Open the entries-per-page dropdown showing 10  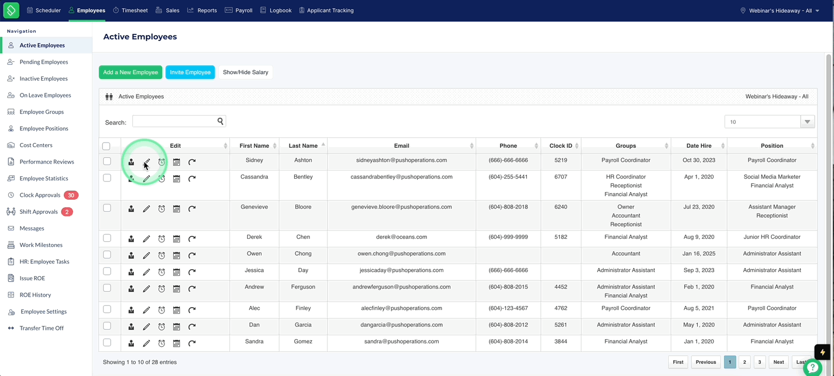[x=769, y=121]
